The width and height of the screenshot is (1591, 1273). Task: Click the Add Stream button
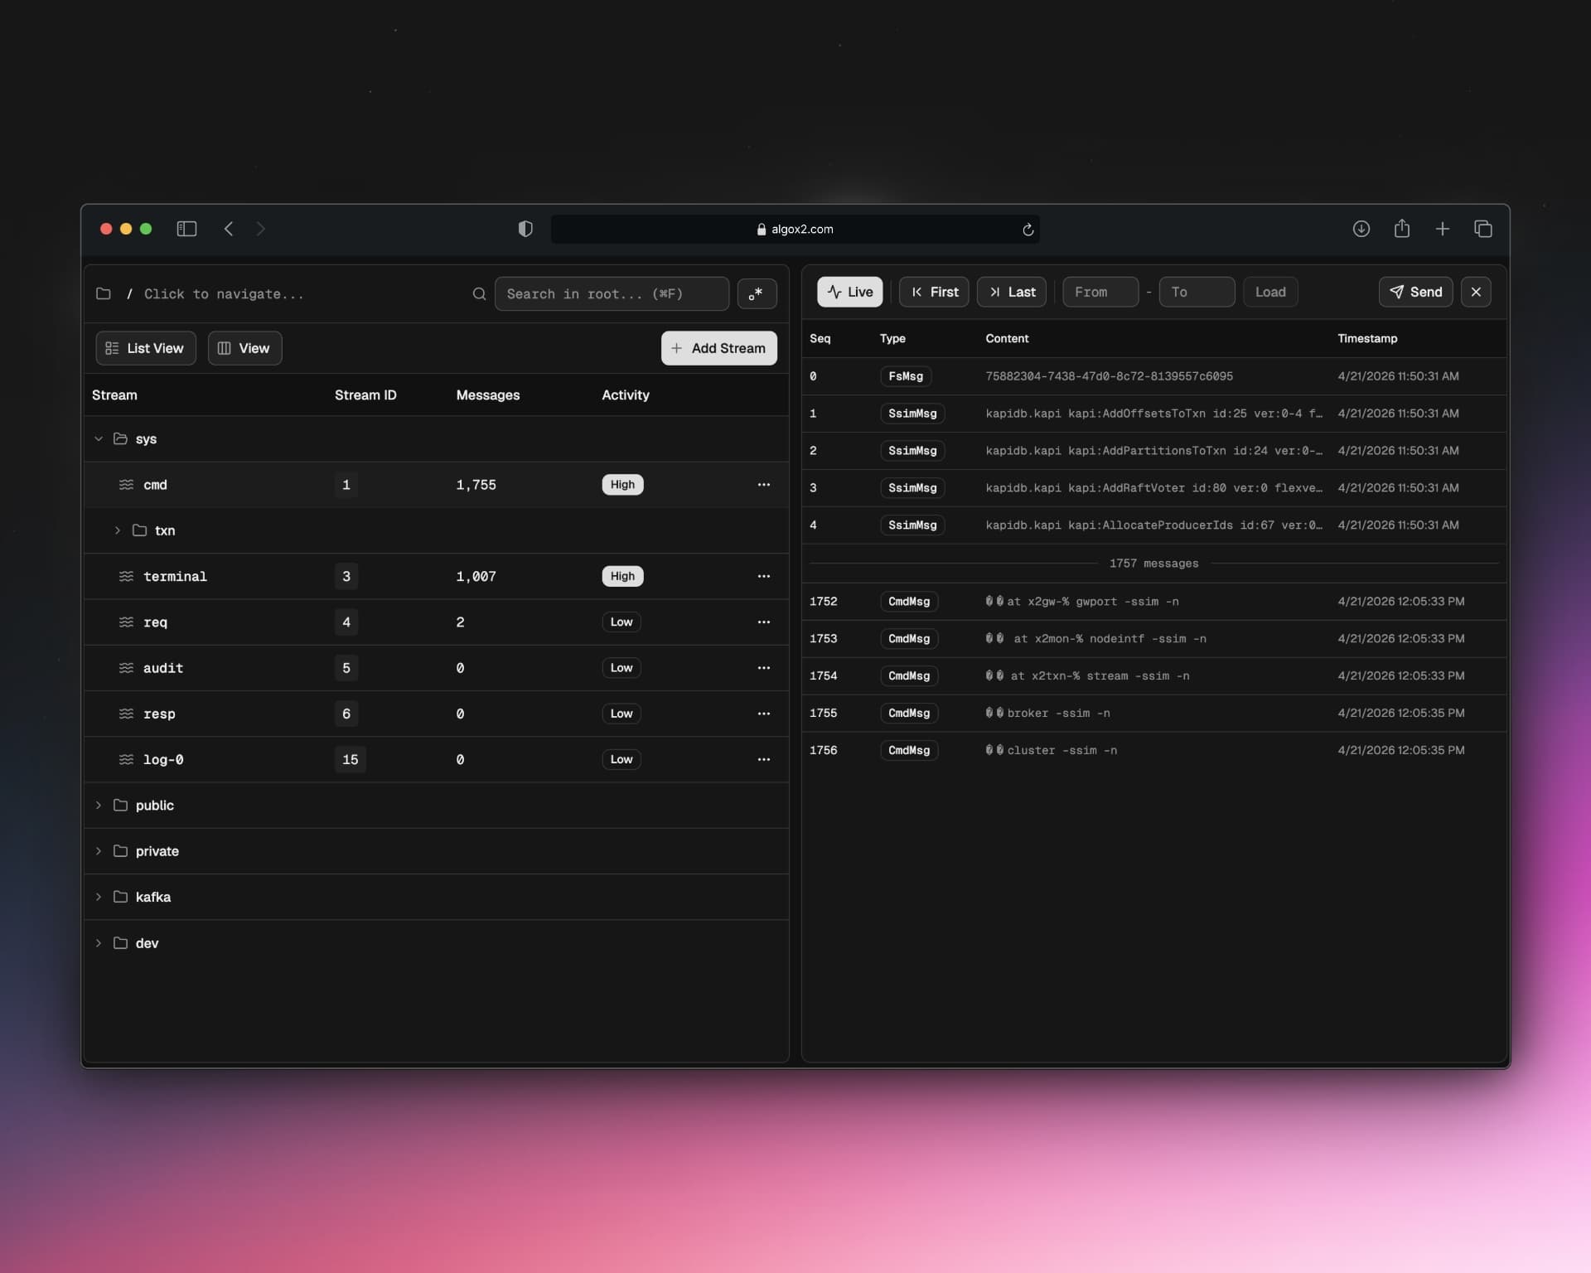(718, 348)
